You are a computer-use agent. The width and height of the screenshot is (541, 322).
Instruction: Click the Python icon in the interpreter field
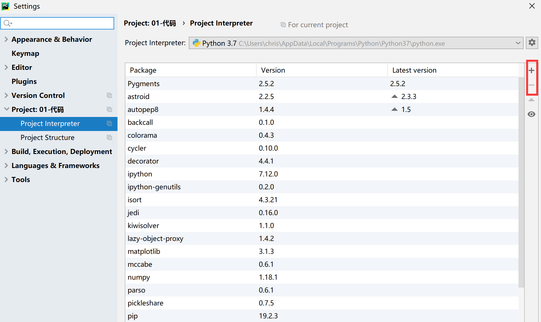[197, 43]
